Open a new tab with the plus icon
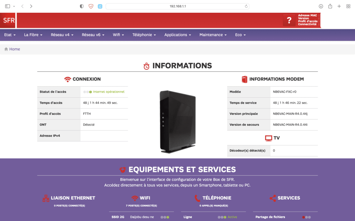This screenshot has height=221, width=355. (x=339, y=6)
